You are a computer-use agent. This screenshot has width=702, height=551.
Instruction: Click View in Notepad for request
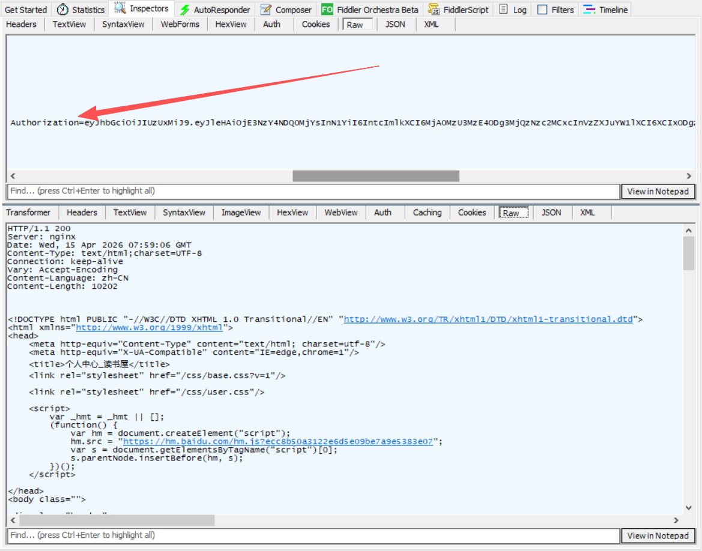658,191
